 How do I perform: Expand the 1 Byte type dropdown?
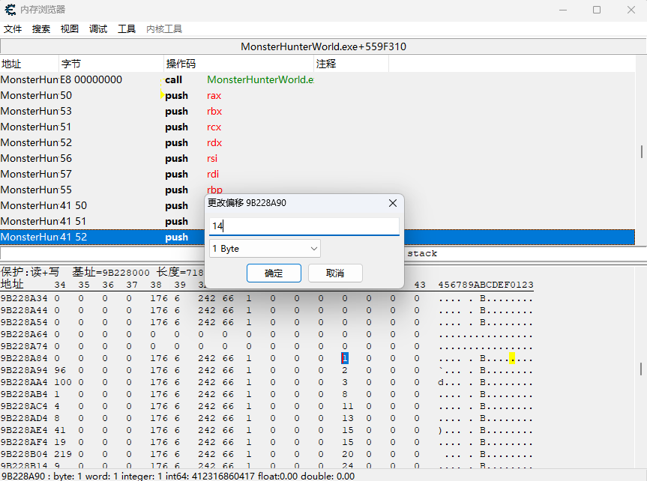point(265,249)
